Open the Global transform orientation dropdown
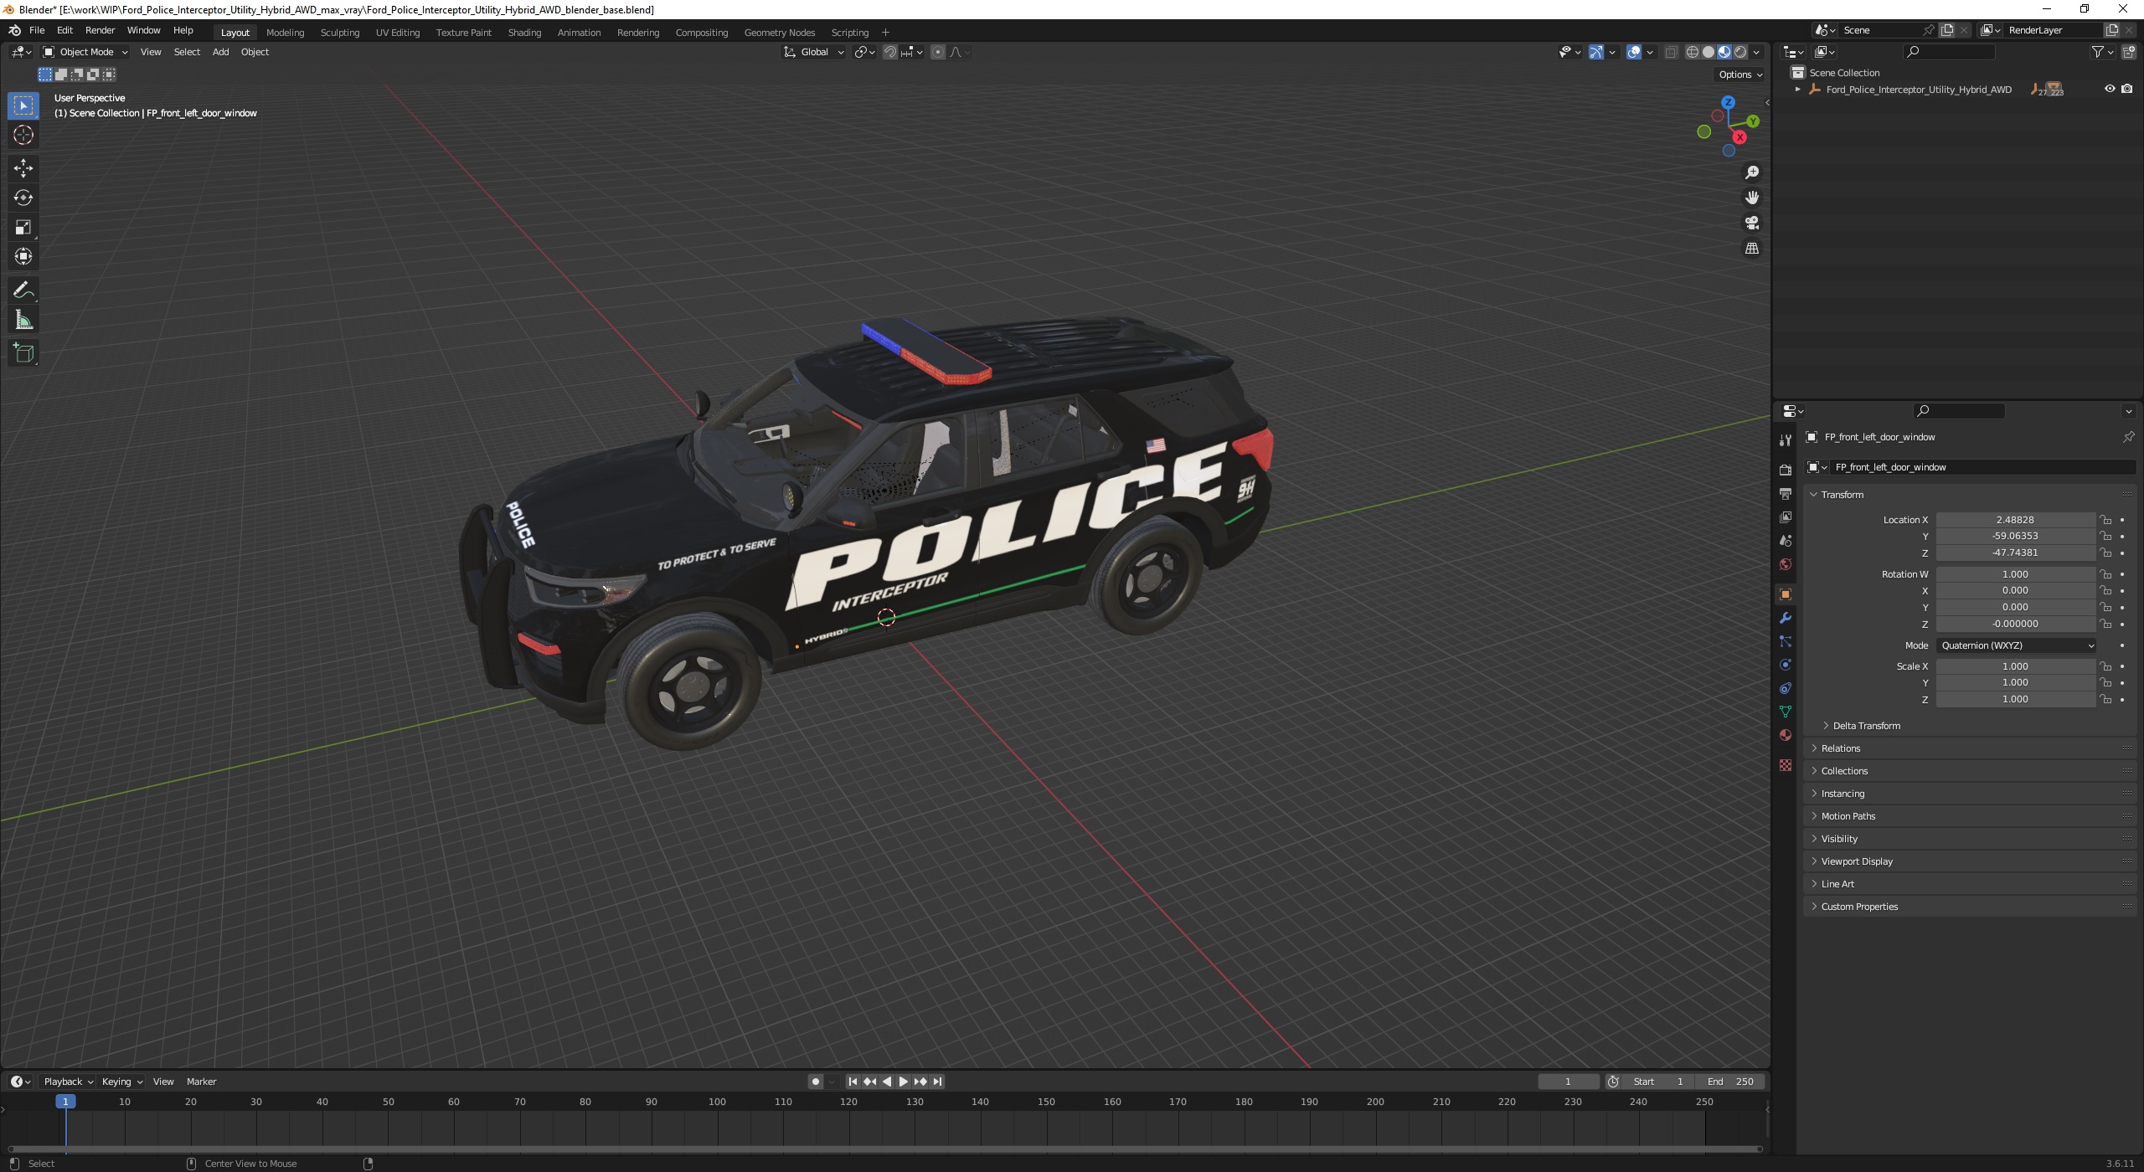This screenshot has height=1172, width=2144. pos(813,52)
